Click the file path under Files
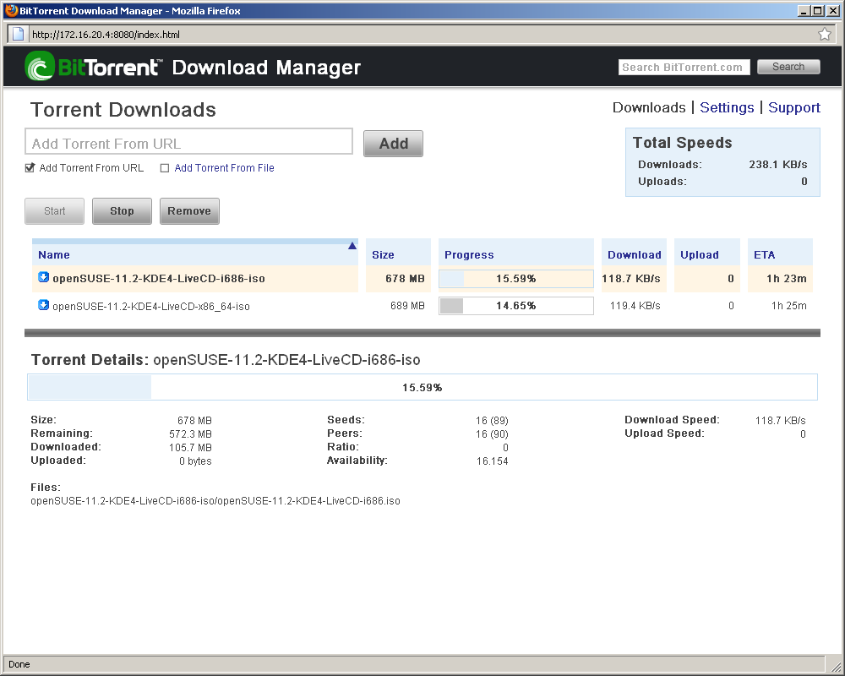The height and width of the screenshot is (676, 845). pos(215,501)
